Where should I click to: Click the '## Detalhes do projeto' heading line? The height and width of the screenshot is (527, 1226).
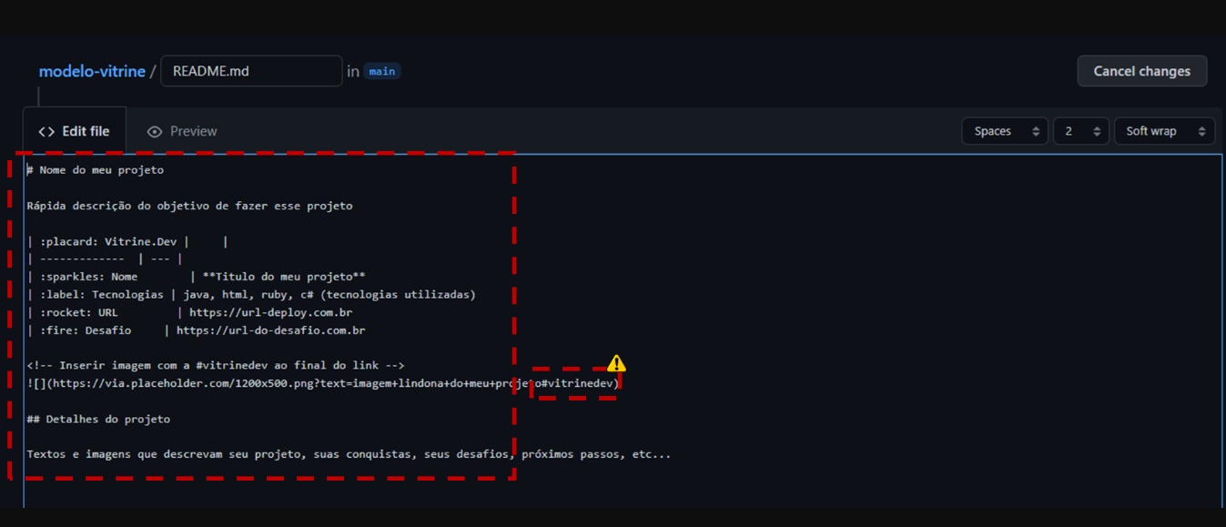point(98,420)
